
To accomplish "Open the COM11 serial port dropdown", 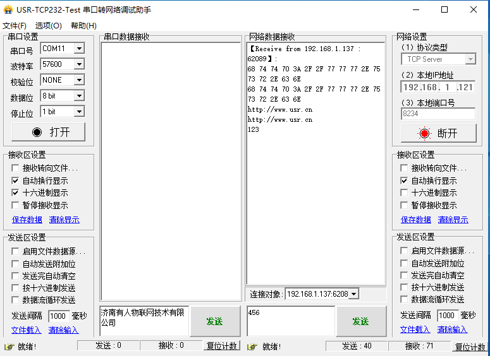I will coord(79,49).
